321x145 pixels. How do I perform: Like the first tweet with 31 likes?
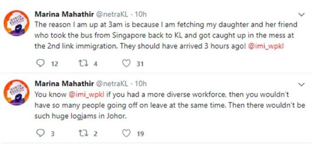[125, 64]
